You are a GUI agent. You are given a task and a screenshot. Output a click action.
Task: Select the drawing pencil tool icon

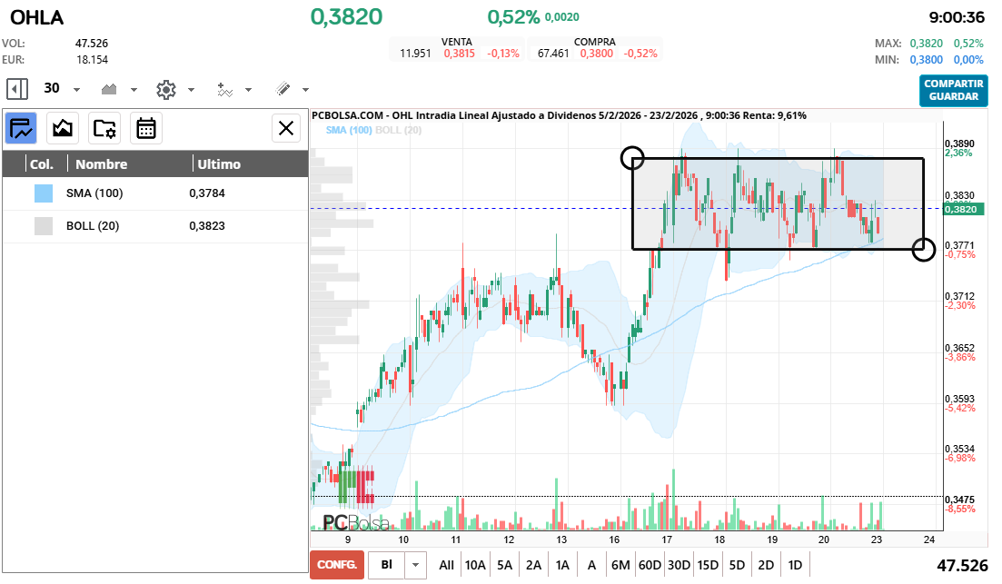click(283, 89)
